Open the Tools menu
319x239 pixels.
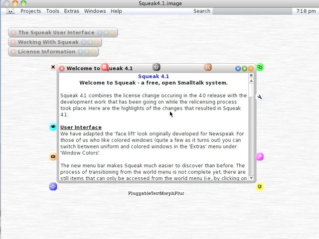52,11
